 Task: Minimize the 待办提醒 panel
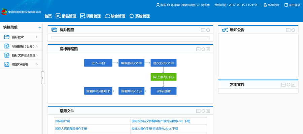pyautogui.click(x=203, y=30)
